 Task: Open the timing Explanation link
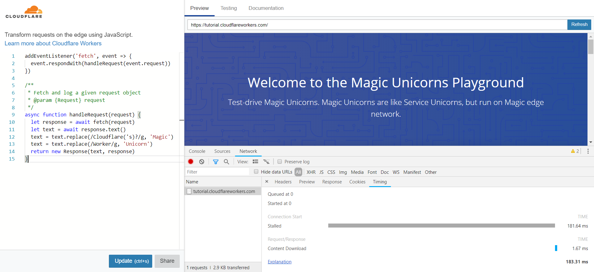click(x=279, y=262)
